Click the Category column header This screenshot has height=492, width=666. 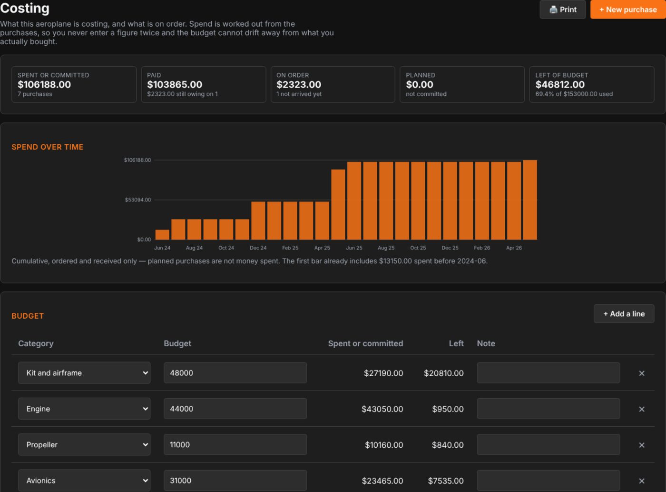(36, 343)
